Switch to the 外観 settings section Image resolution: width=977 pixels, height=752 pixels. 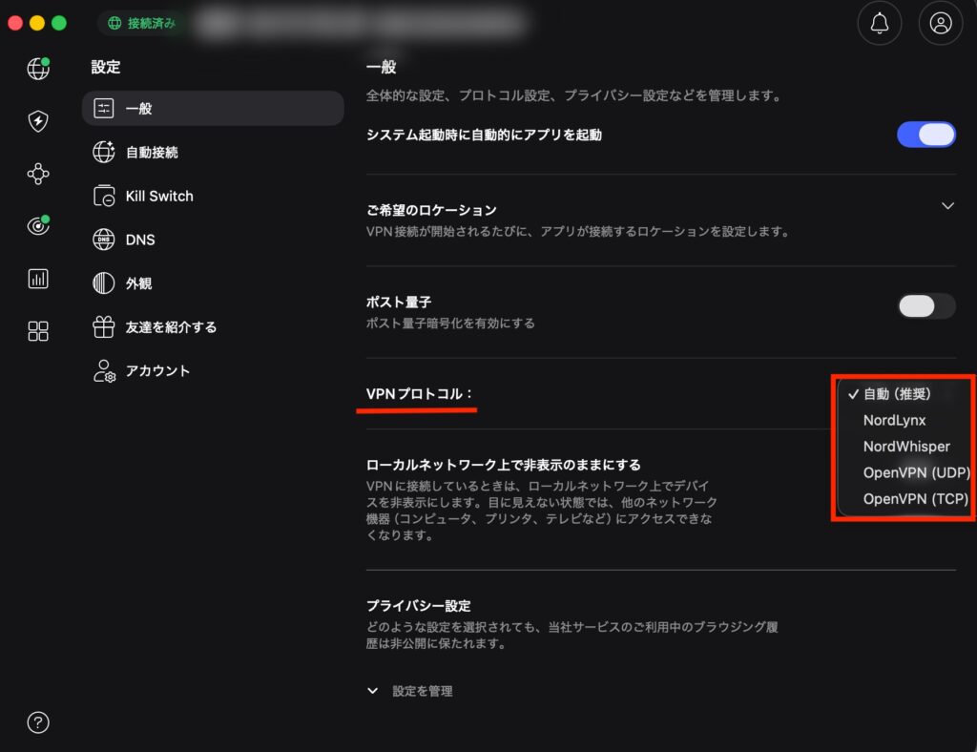point(138,282)
